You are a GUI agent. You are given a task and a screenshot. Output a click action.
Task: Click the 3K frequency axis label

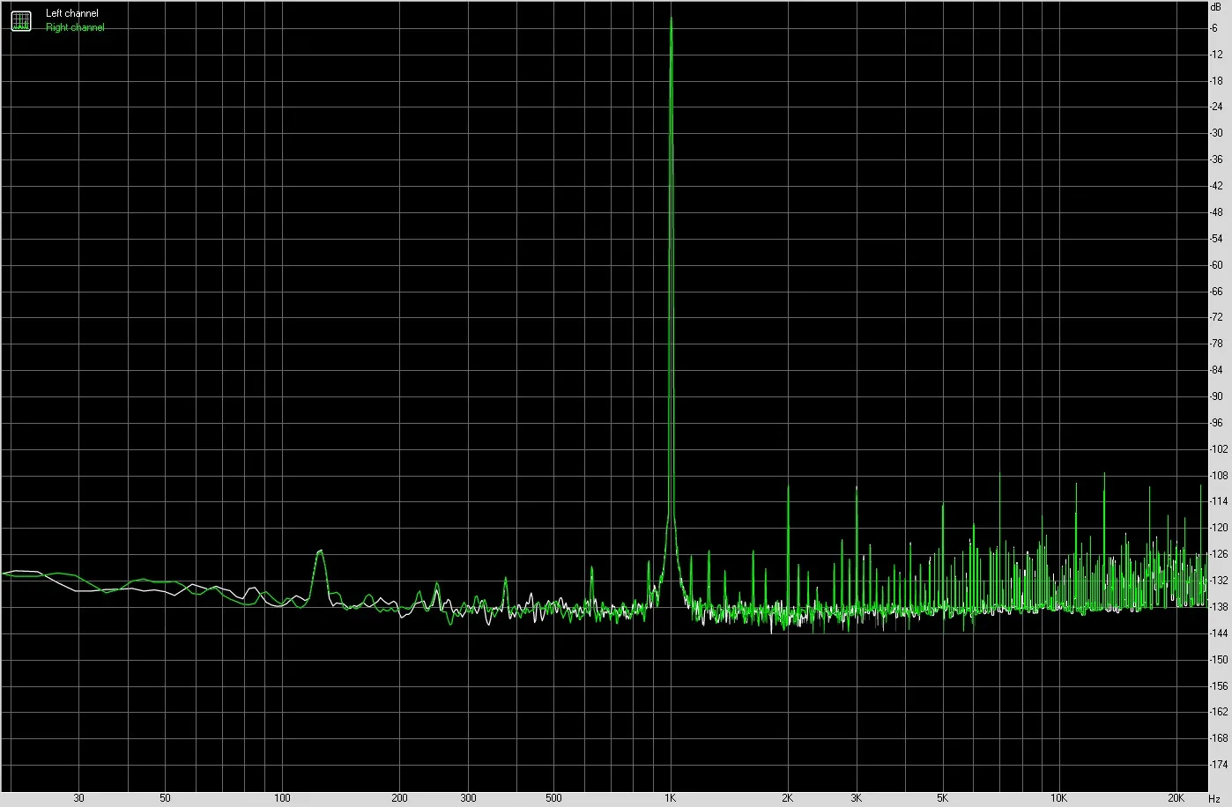(856, 798)
